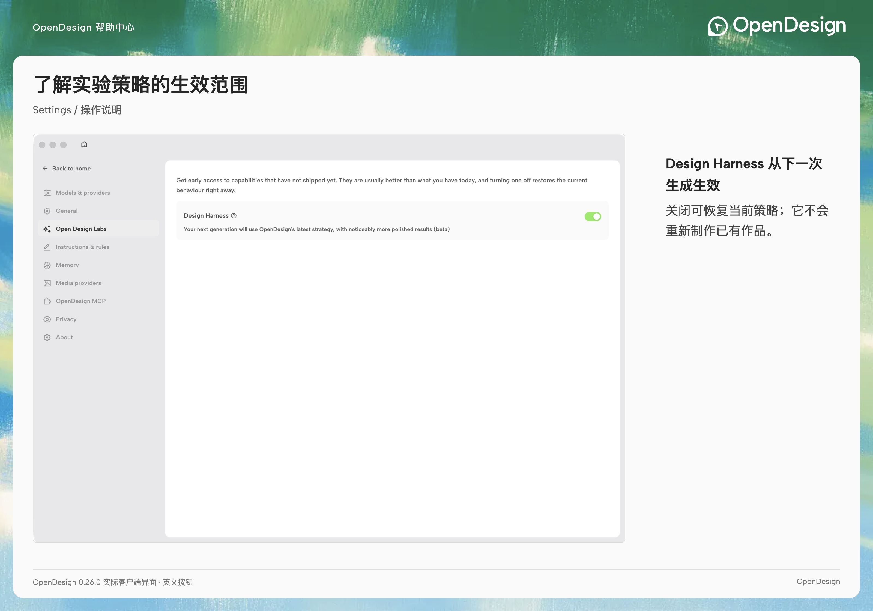Click the 'OpenDesign' footer text at bottom right
This screenshot has height=611, width=873.
coord(818,581)
